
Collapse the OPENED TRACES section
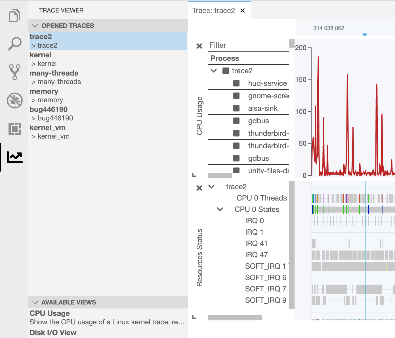click(35, 26)
